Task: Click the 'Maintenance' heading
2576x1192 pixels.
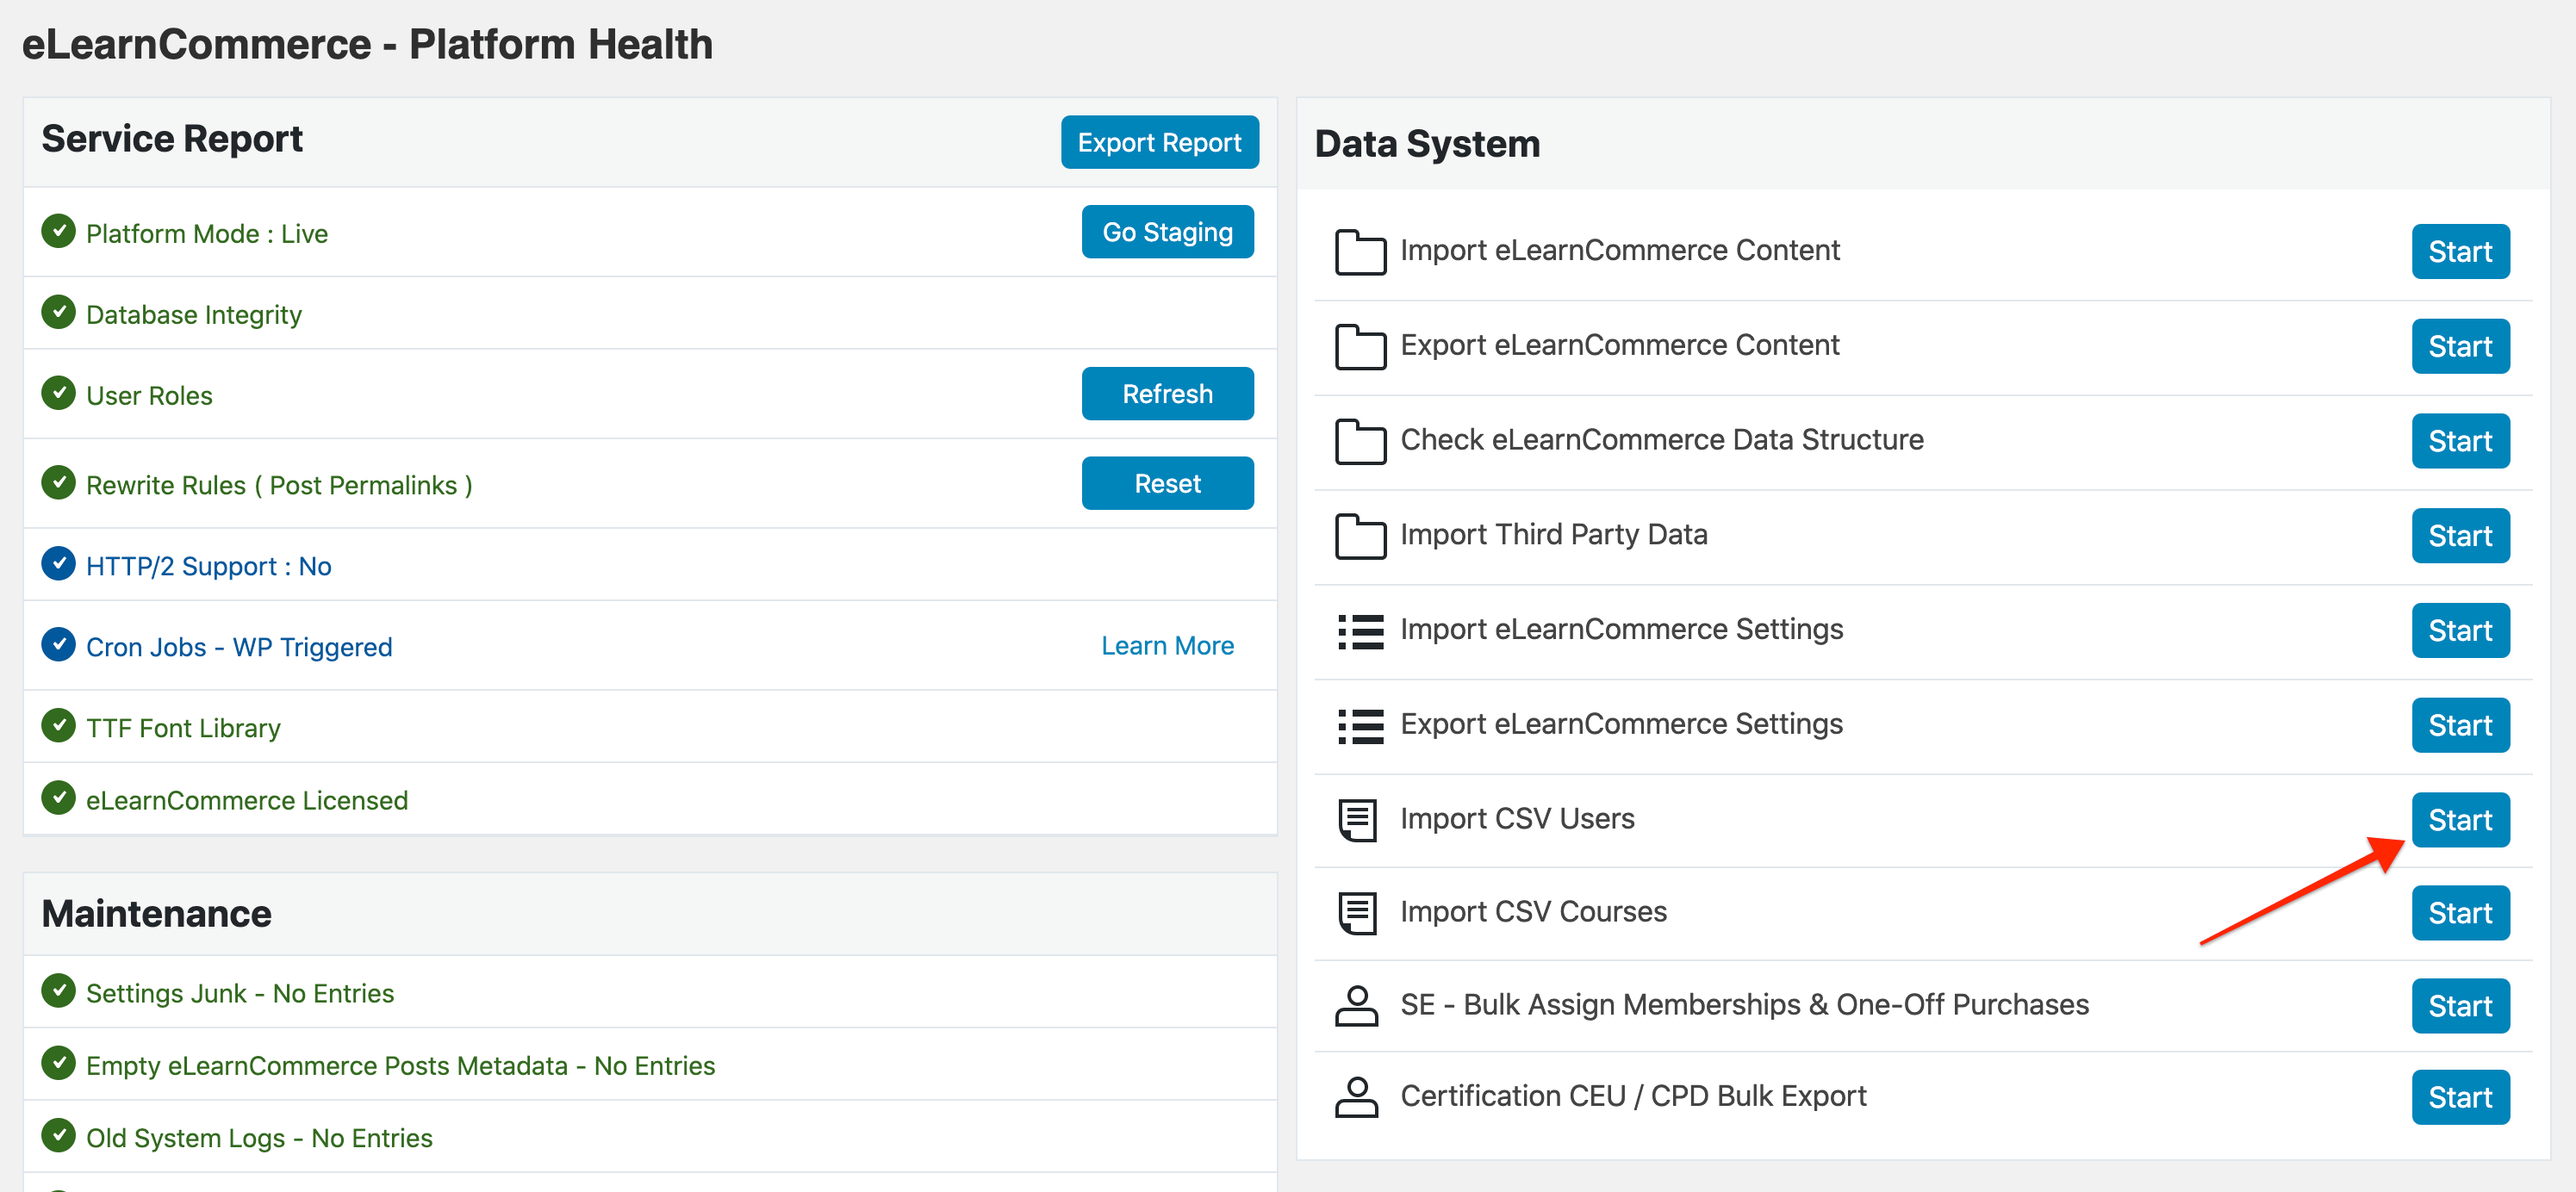Action: tap(156, 914)
